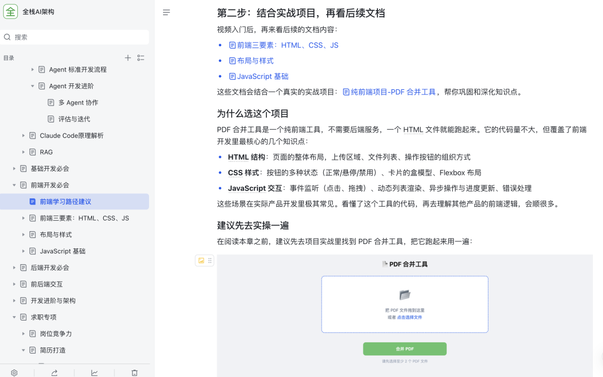Expand 前后端交互 section
The width and height of the screenshot is (603, 377).
tap(14, 284)
